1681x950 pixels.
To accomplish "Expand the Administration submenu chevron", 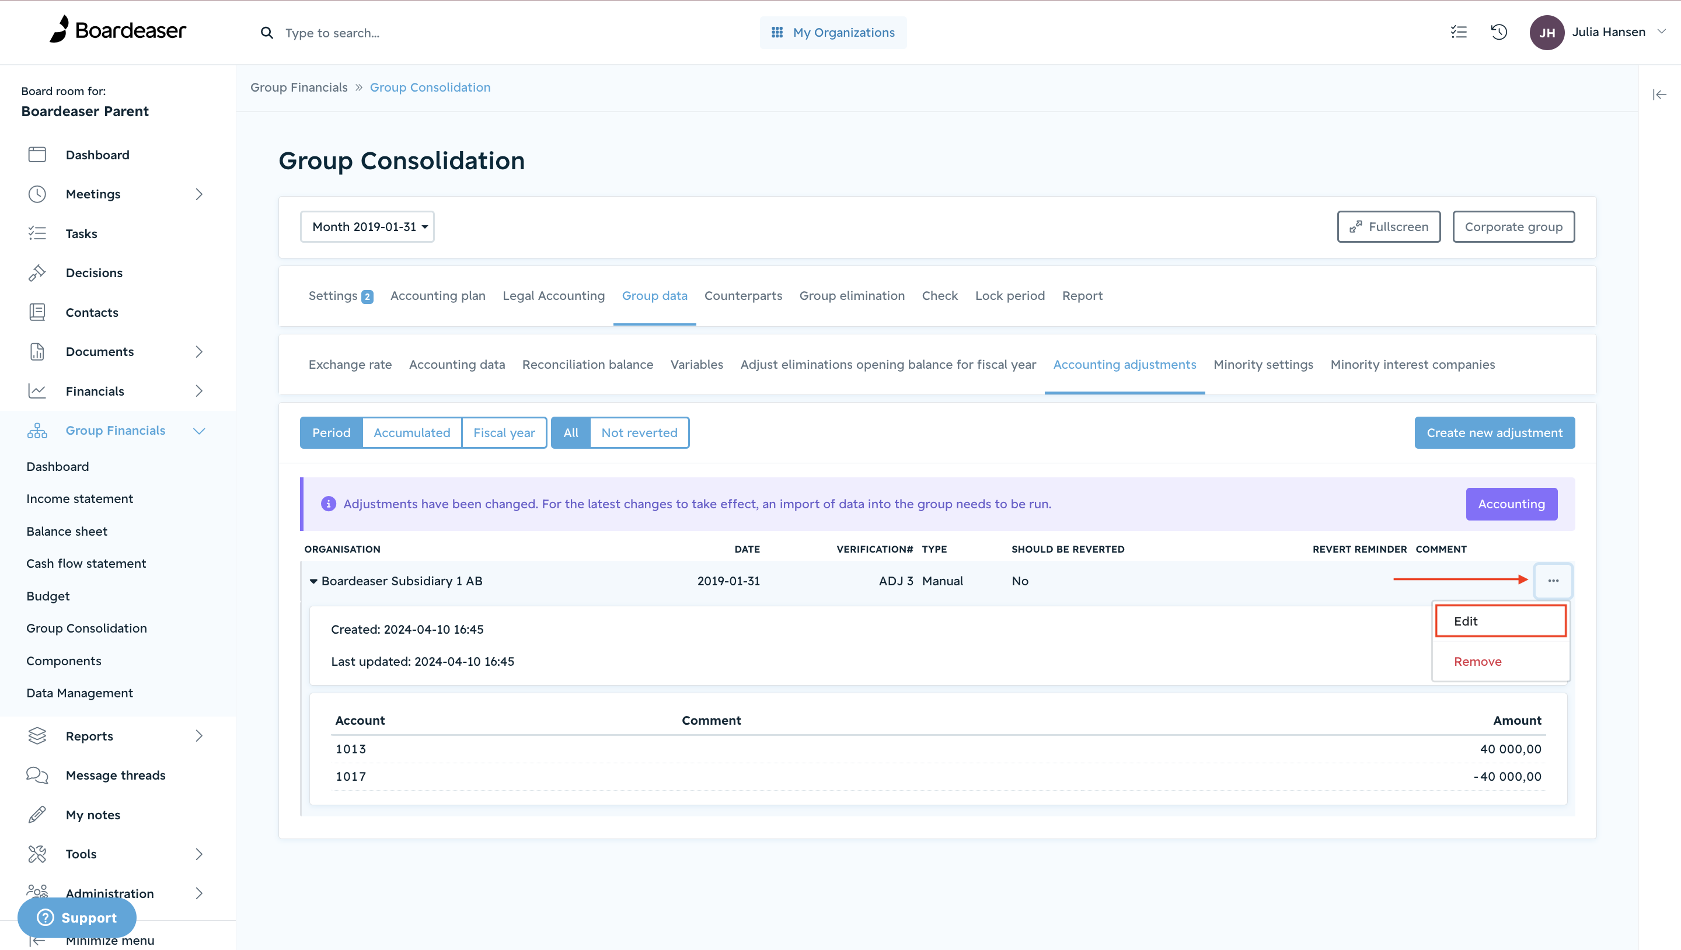I will tap(199, 894).
